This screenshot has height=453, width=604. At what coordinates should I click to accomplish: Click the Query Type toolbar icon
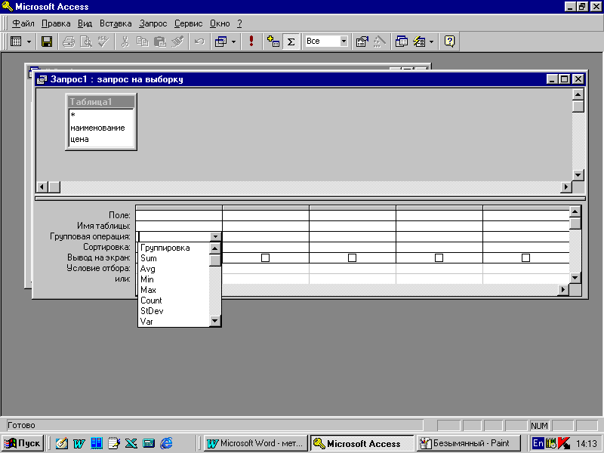(220, 42)
